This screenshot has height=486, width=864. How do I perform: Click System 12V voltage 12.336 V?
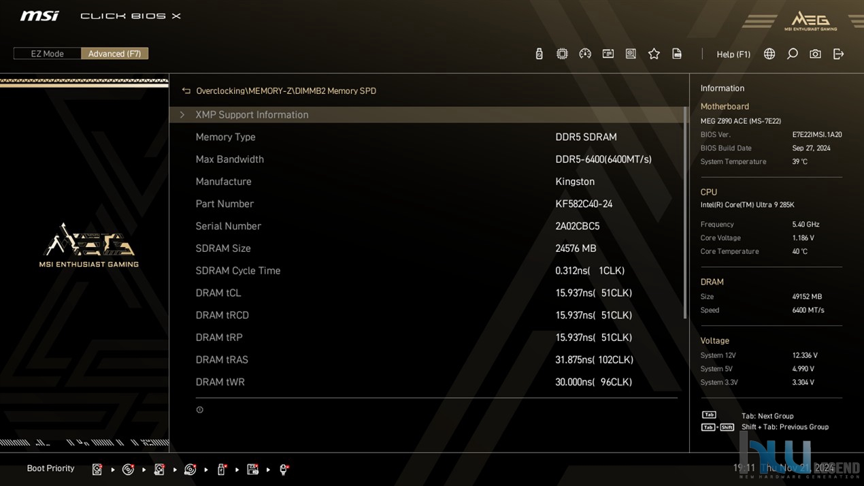[805, 355]
